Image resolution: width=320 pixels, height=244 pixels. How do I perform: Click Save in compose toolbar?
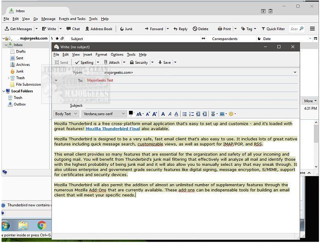pos(165,62)
